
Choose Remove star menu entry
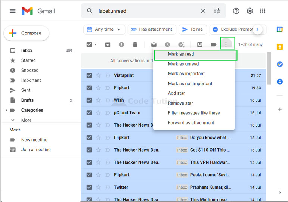click(x=194, y=103)
